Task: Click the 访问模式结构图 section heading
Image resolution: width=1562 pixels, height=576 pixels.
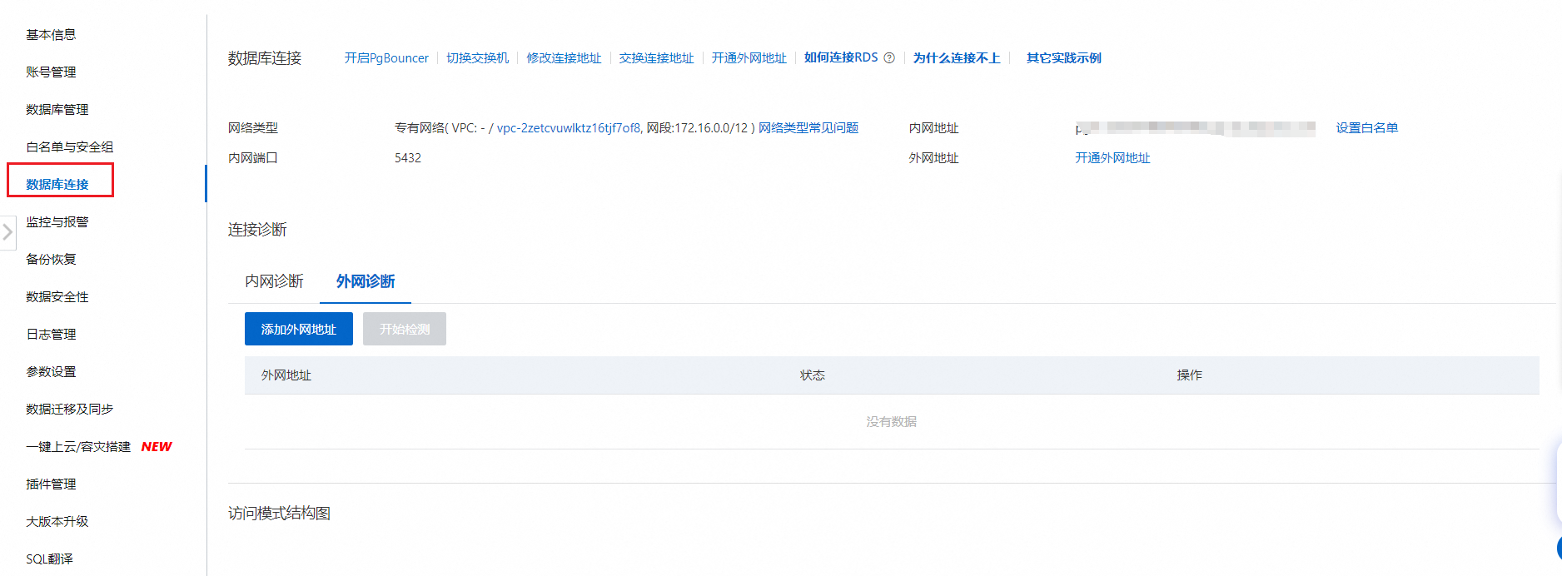Action: coord(279,514)
